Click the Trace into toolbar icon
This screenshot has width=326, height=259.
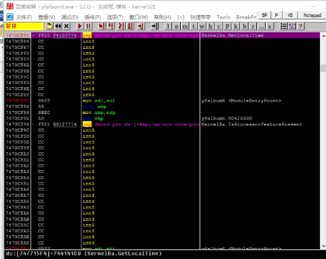pos(121,26)
